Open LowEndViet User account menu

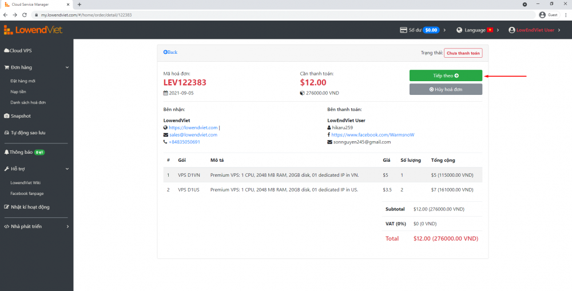(x=535, y=30)
